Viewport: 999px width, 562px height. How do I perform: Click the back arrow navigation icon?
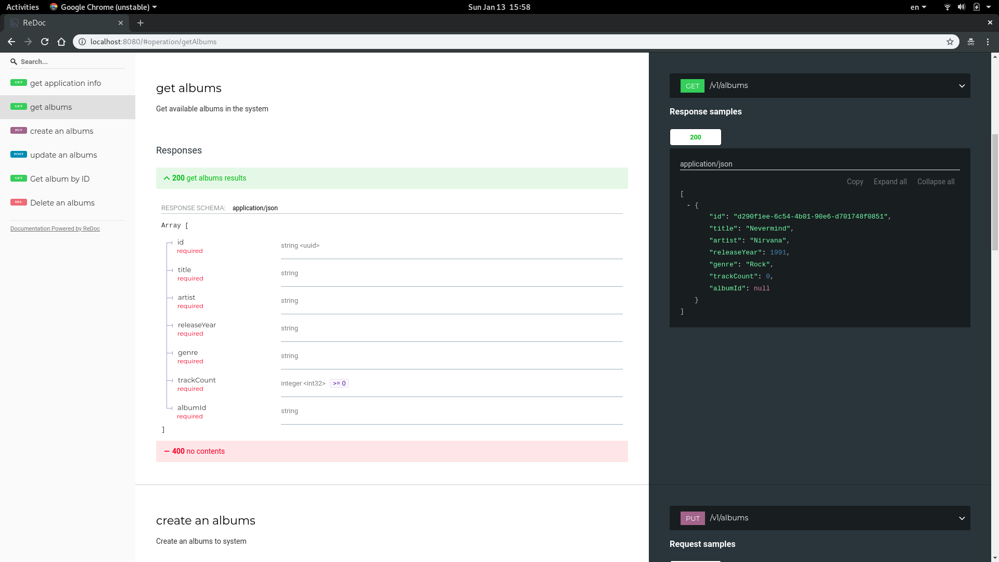(11, 42)
